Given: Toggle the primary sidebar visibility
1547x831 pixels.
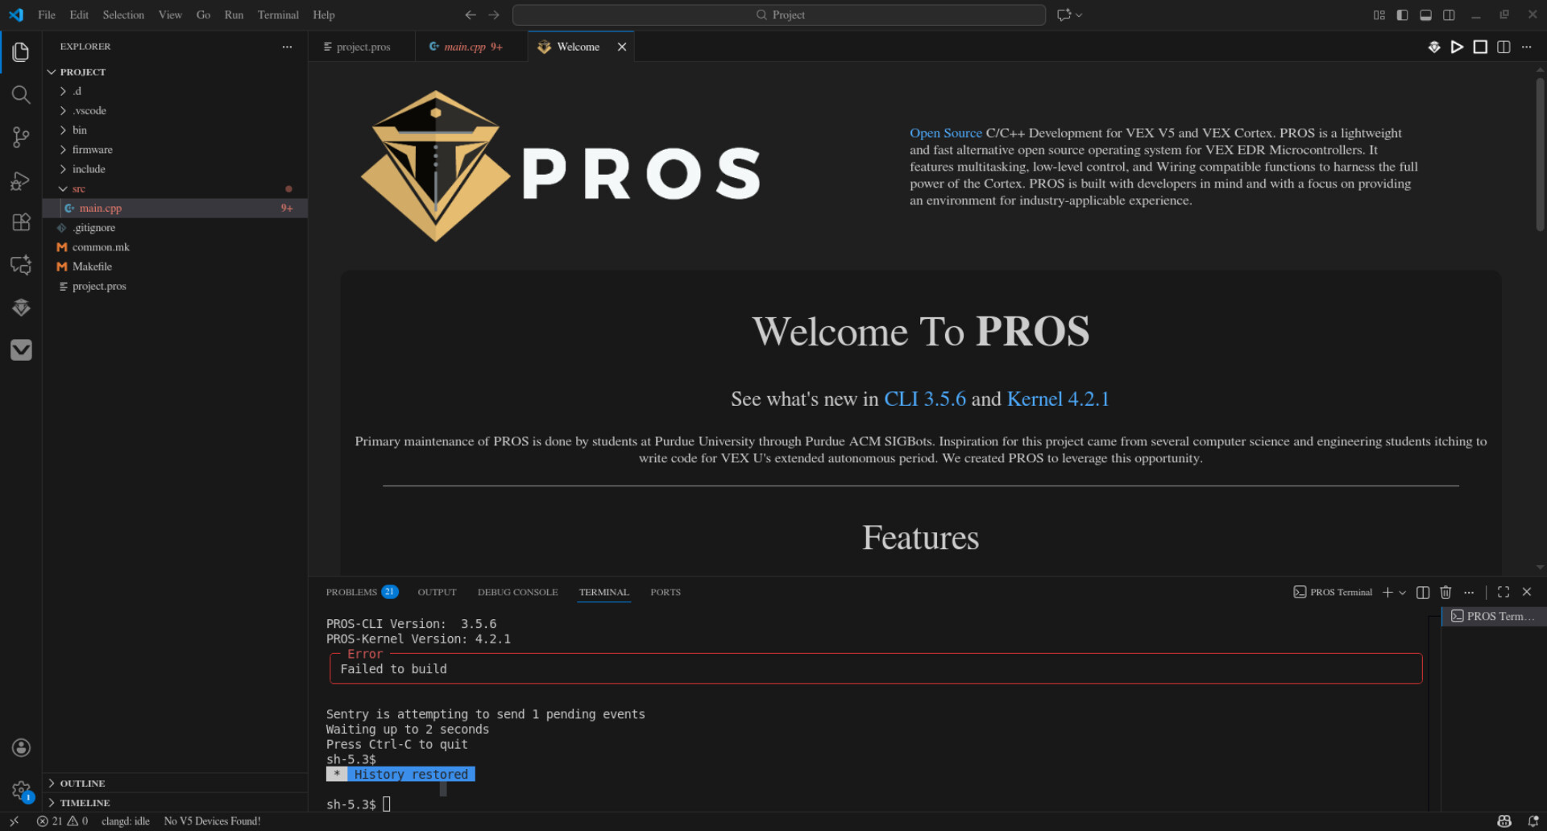Looking at the screenshot, I should [x=1402, y=15].
